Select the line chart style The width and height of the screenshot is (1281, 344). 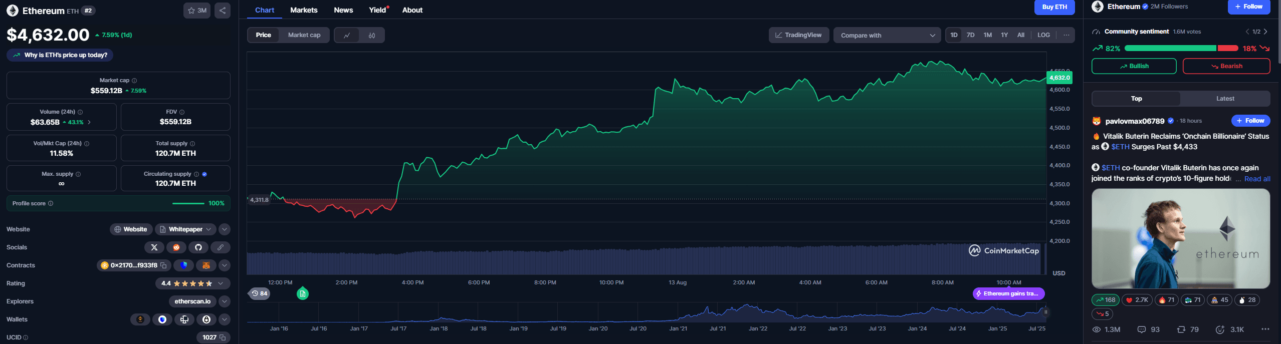point(347,35)
